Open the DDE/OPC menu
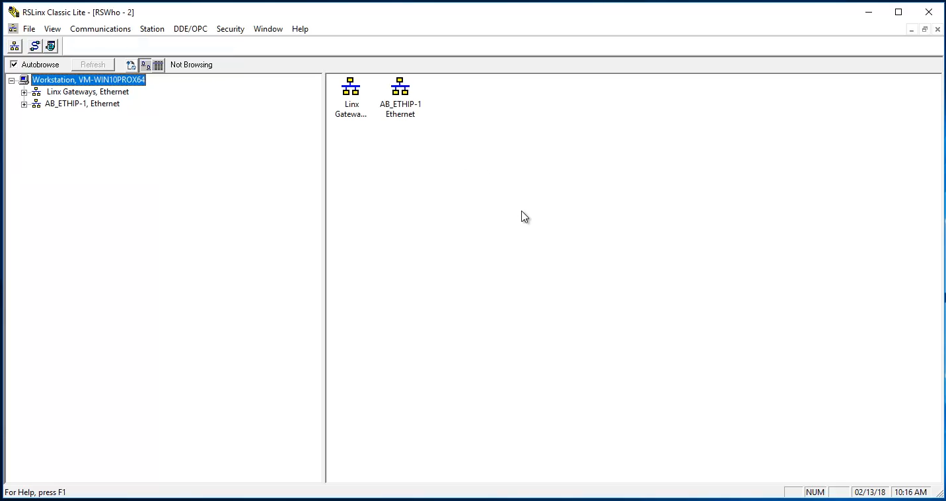946x501 pixels. coord(190,29)
